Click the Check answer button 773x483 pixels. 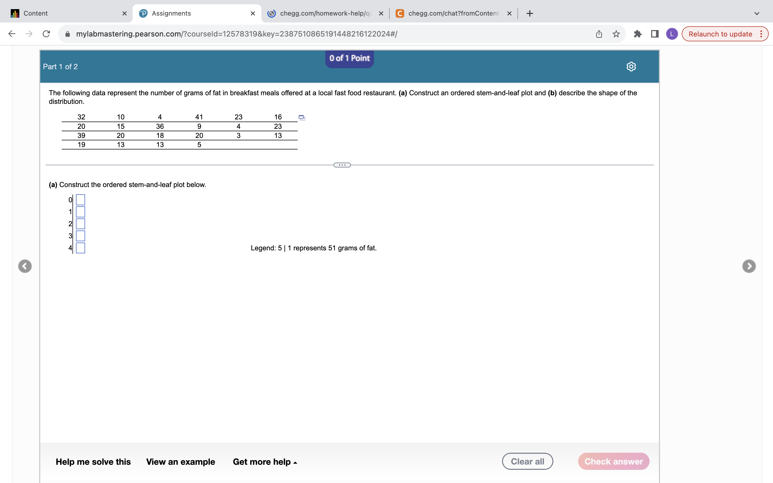614,461
